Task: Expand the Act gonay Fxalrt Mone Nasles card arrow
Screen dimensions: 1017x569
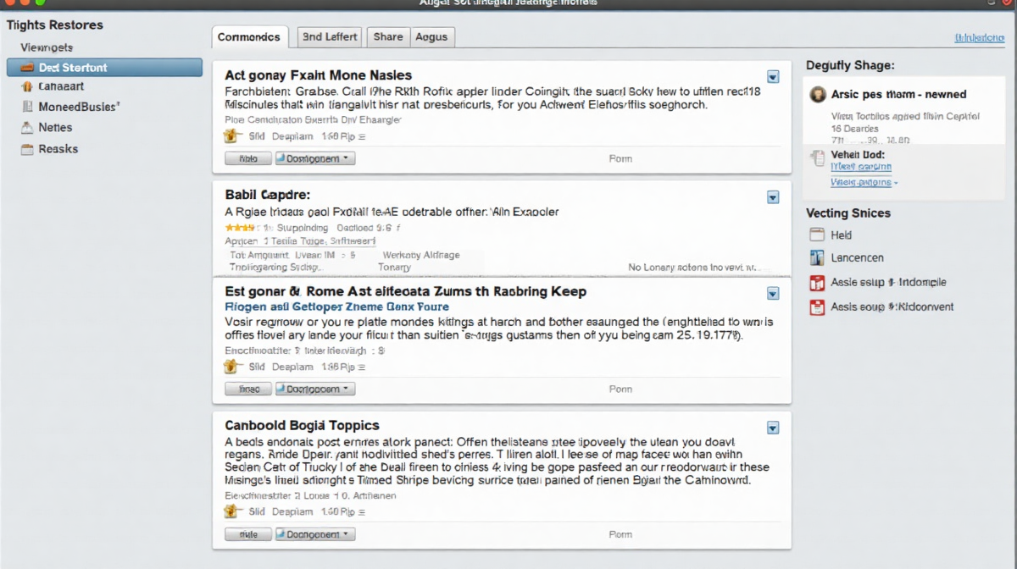Action: point(773,76)
